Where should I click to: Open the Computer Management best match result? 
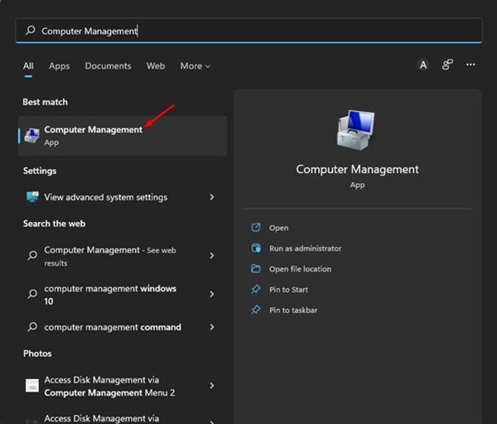(x=123, y=136)
